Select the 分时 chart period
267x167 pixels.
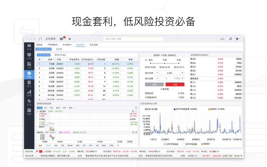coord(40,108)
